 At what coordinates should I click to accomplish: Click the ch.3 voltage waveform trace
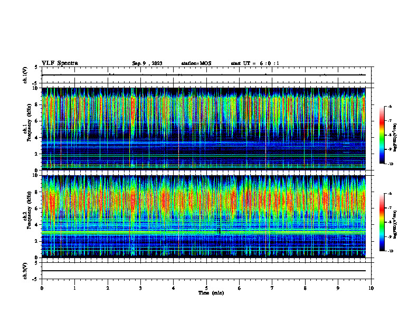[x=204, y=271]
